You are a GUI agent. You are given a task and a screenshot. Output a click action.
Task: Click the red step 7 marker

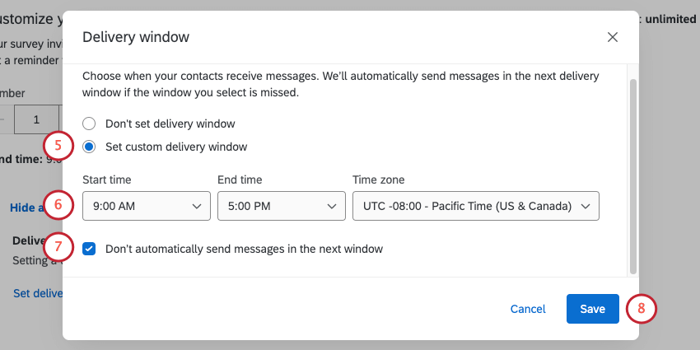click(x=58, y=247)
